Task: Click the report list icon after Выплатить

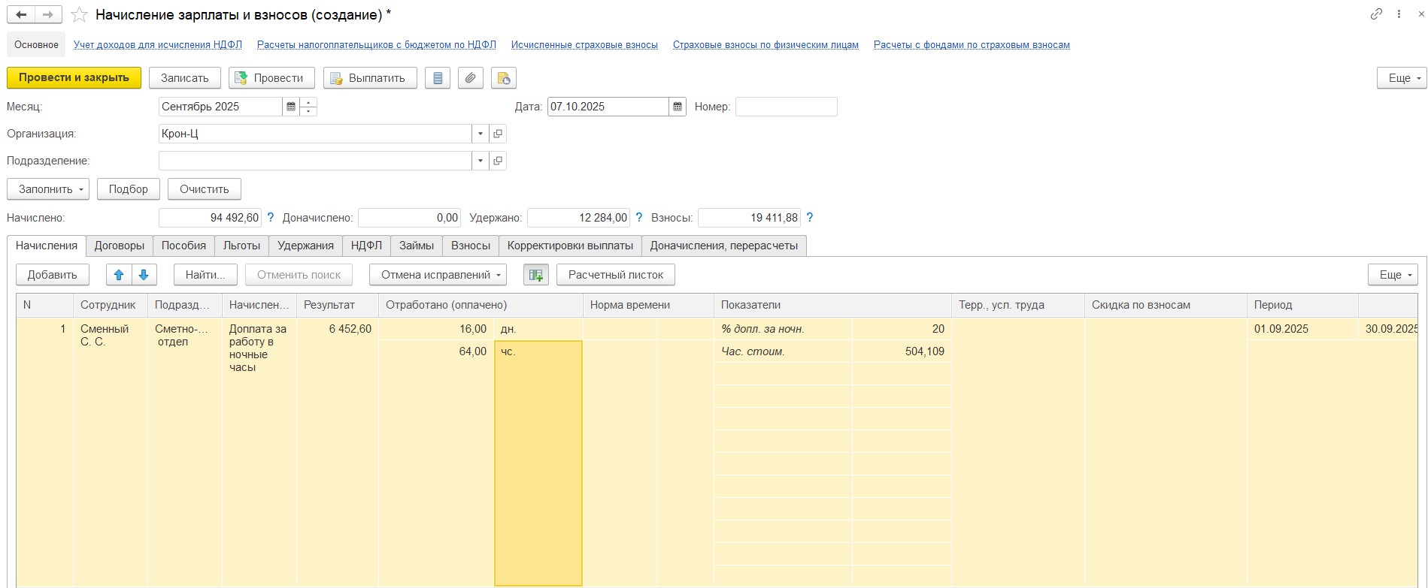Action: click(x=438, y=78)
